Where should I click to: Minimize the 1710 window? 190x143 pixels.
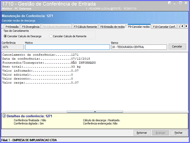tap(175, 3)
